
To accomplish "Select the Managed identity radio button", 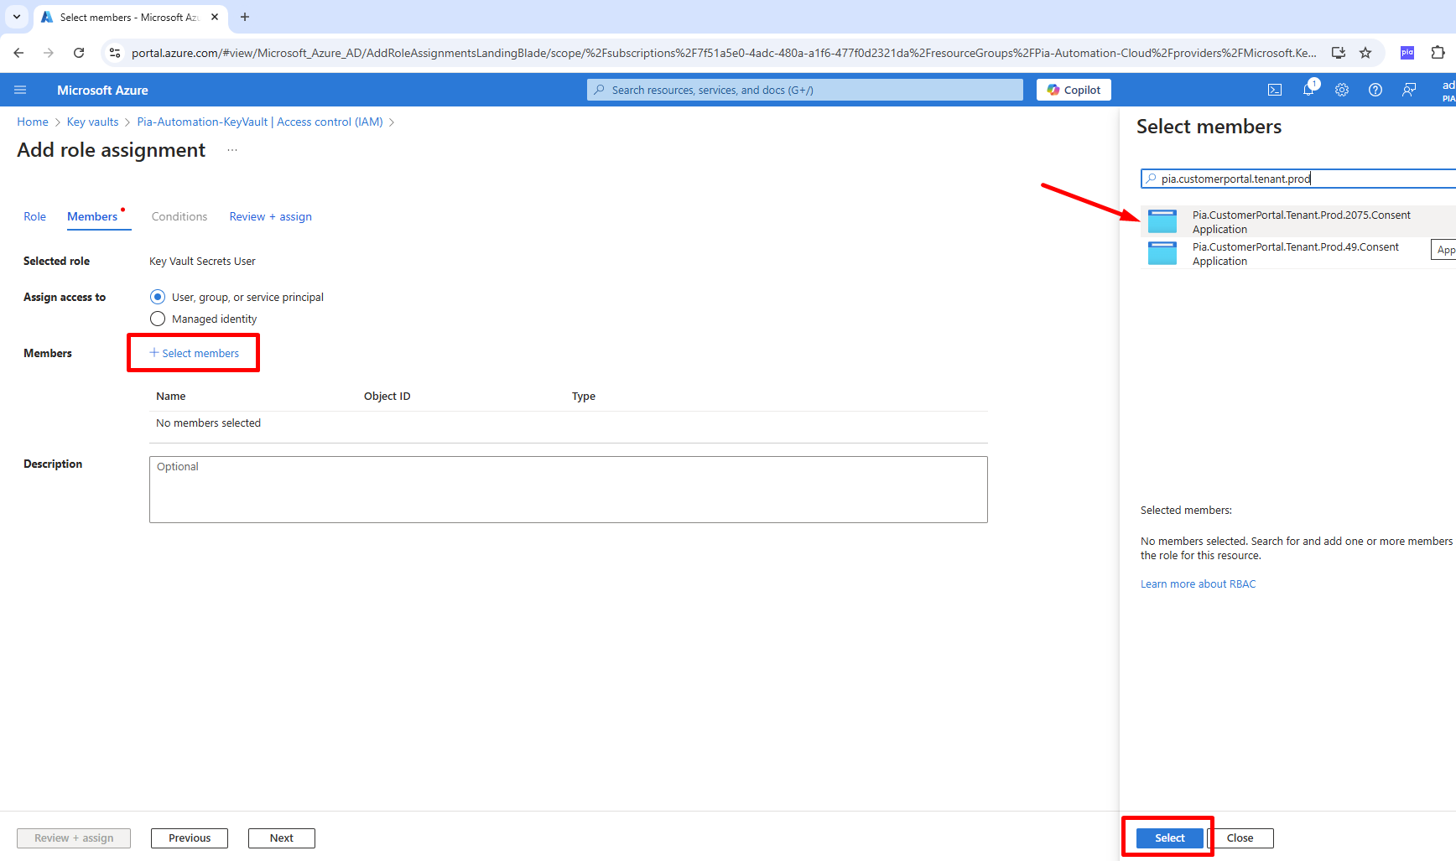I will 158,319.
